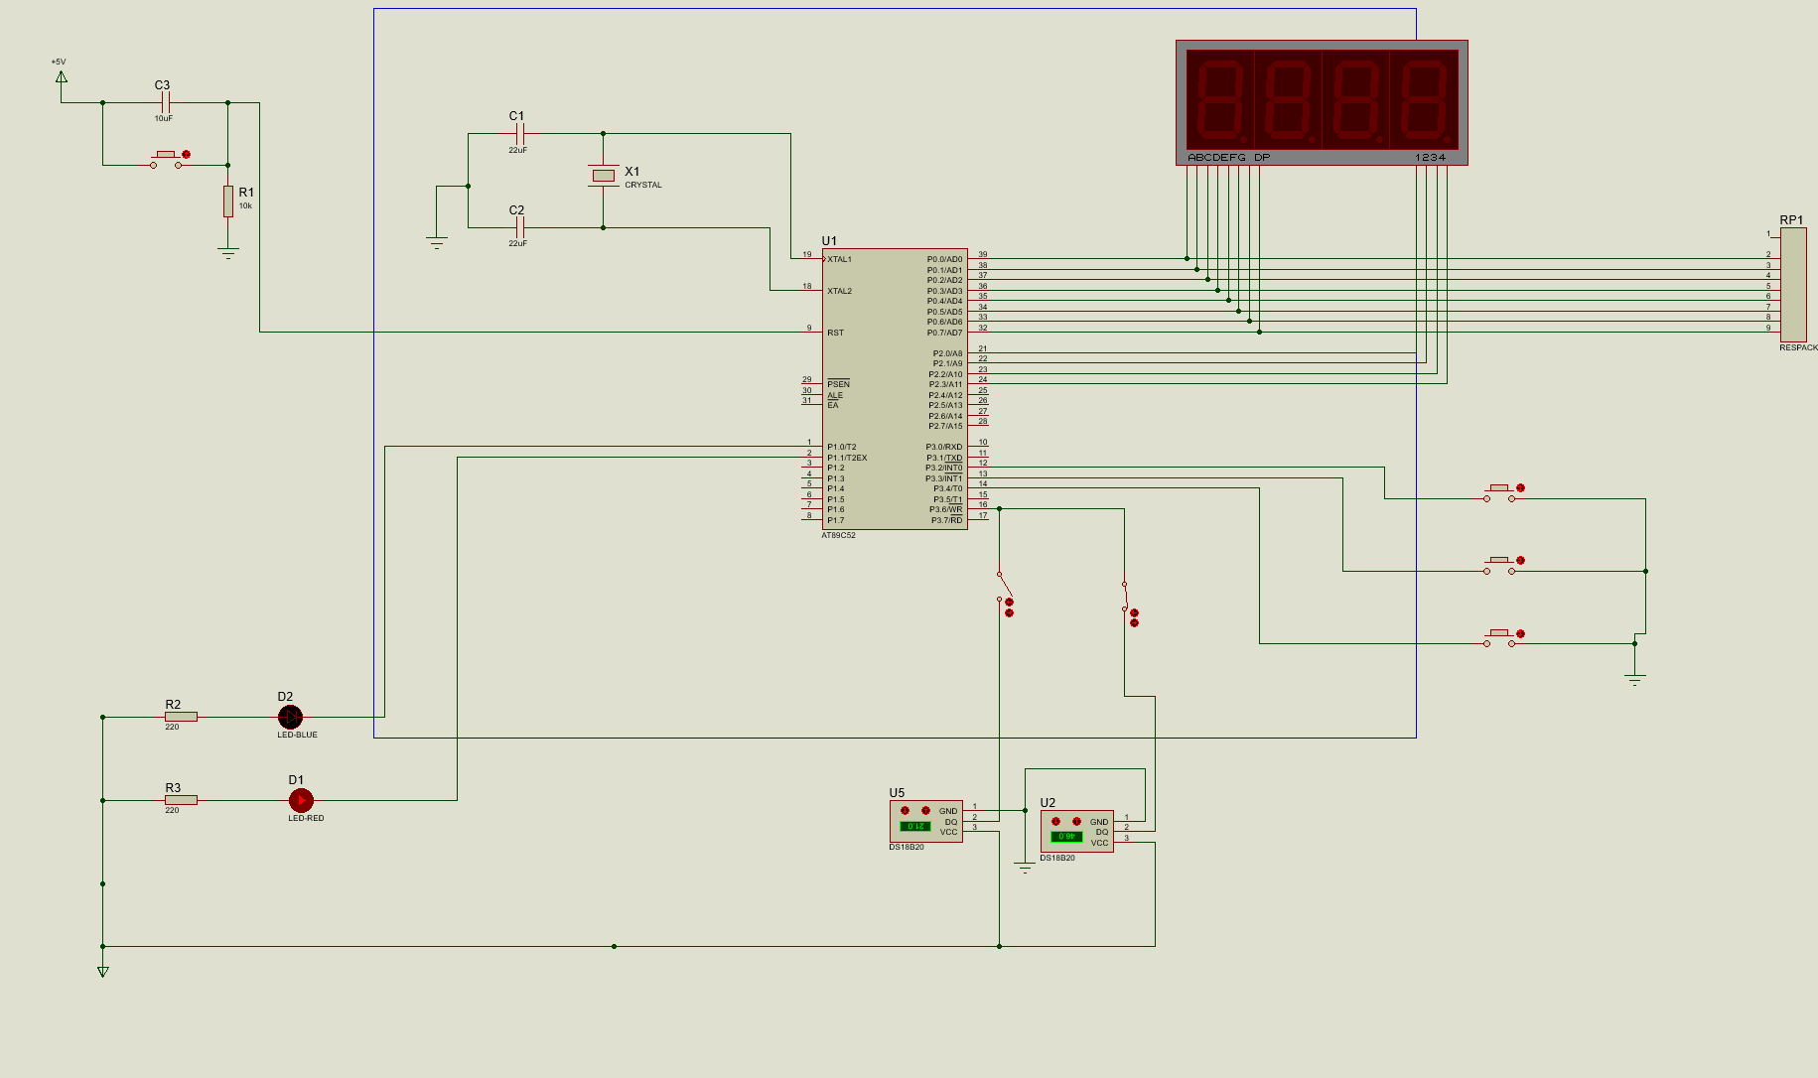
Task: Click the U5 temperature readout 21.0
Action: [915, 826]
